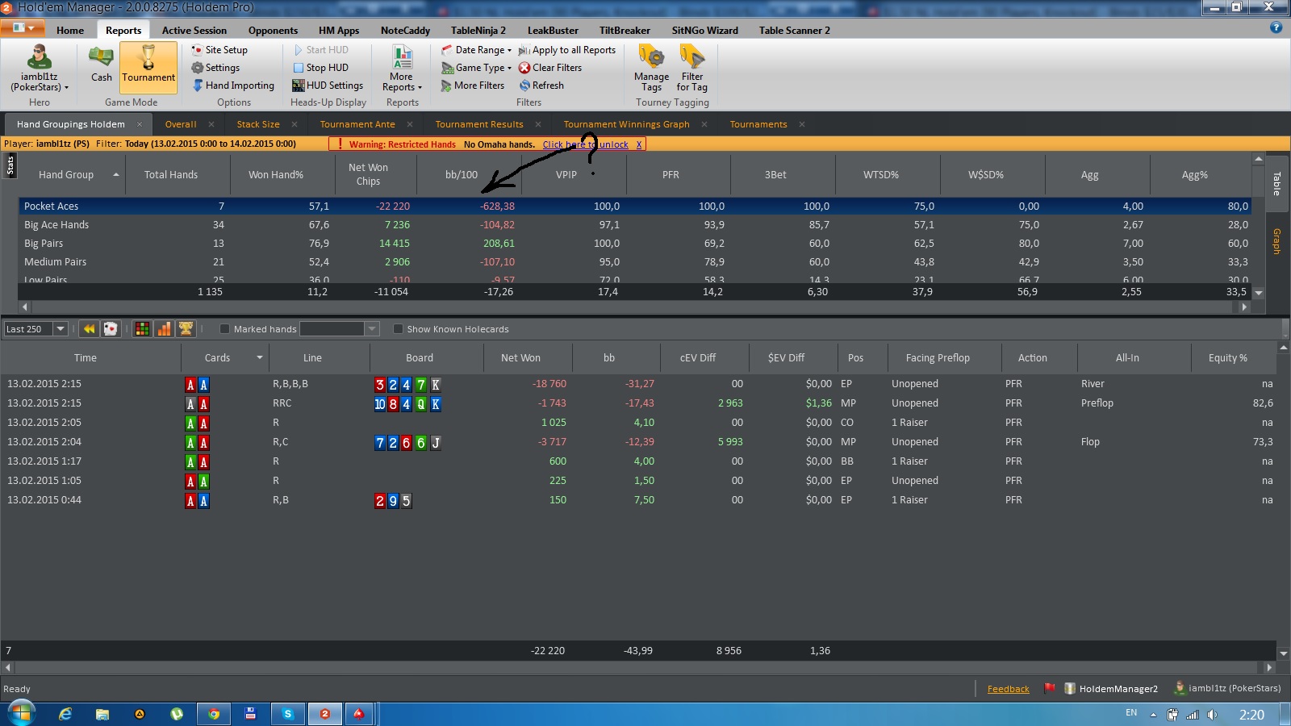Click the red flag status icon

click(x=1050, y=688)
